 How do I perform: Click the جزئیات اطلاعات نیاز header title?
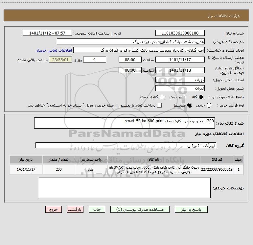(224, 16)
